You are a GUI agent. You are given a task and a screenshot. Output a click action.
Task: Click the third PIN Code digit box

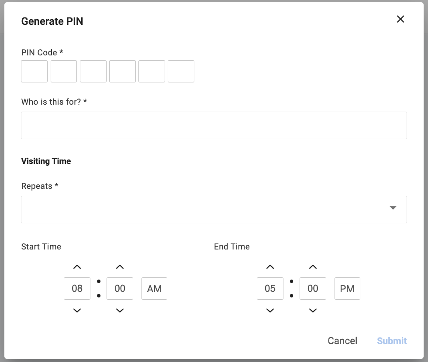click(93, 72)
